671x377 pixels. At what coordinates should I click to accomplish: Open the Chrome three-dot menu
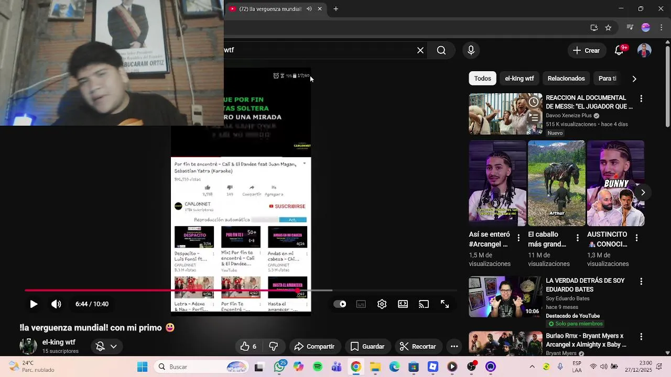pos(662,28)
